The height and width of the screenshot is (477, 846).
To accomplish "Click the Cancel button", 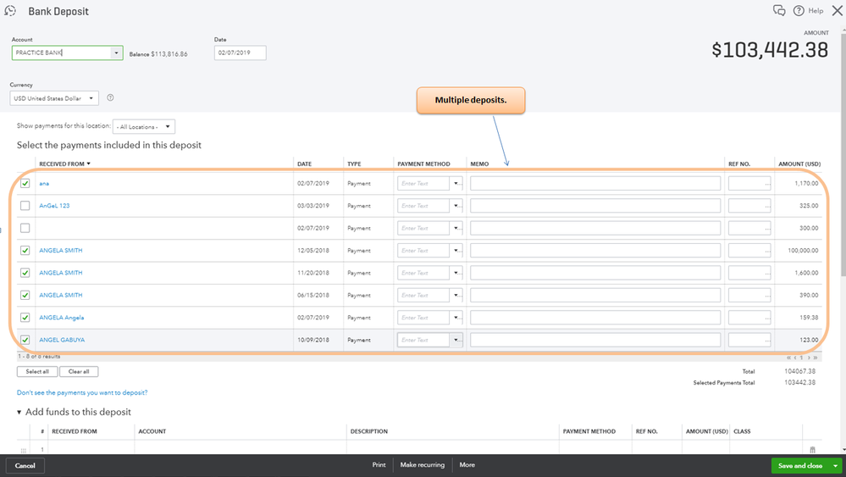I will 25,466.
